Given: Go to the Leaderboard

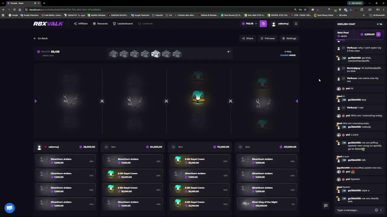Looking at the screenshot, I should (123, 24).
